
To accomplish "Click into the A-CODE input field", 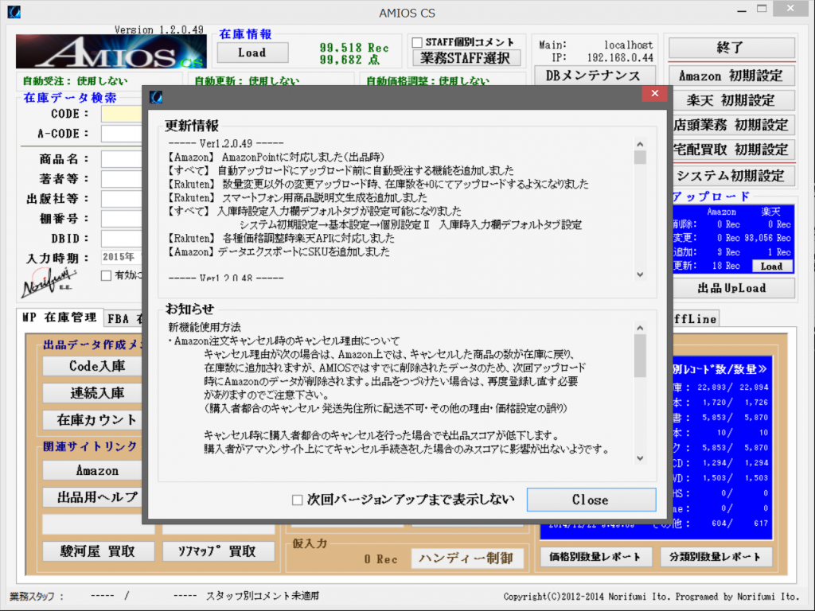I will pyautogui.click(x=122, y=134).
